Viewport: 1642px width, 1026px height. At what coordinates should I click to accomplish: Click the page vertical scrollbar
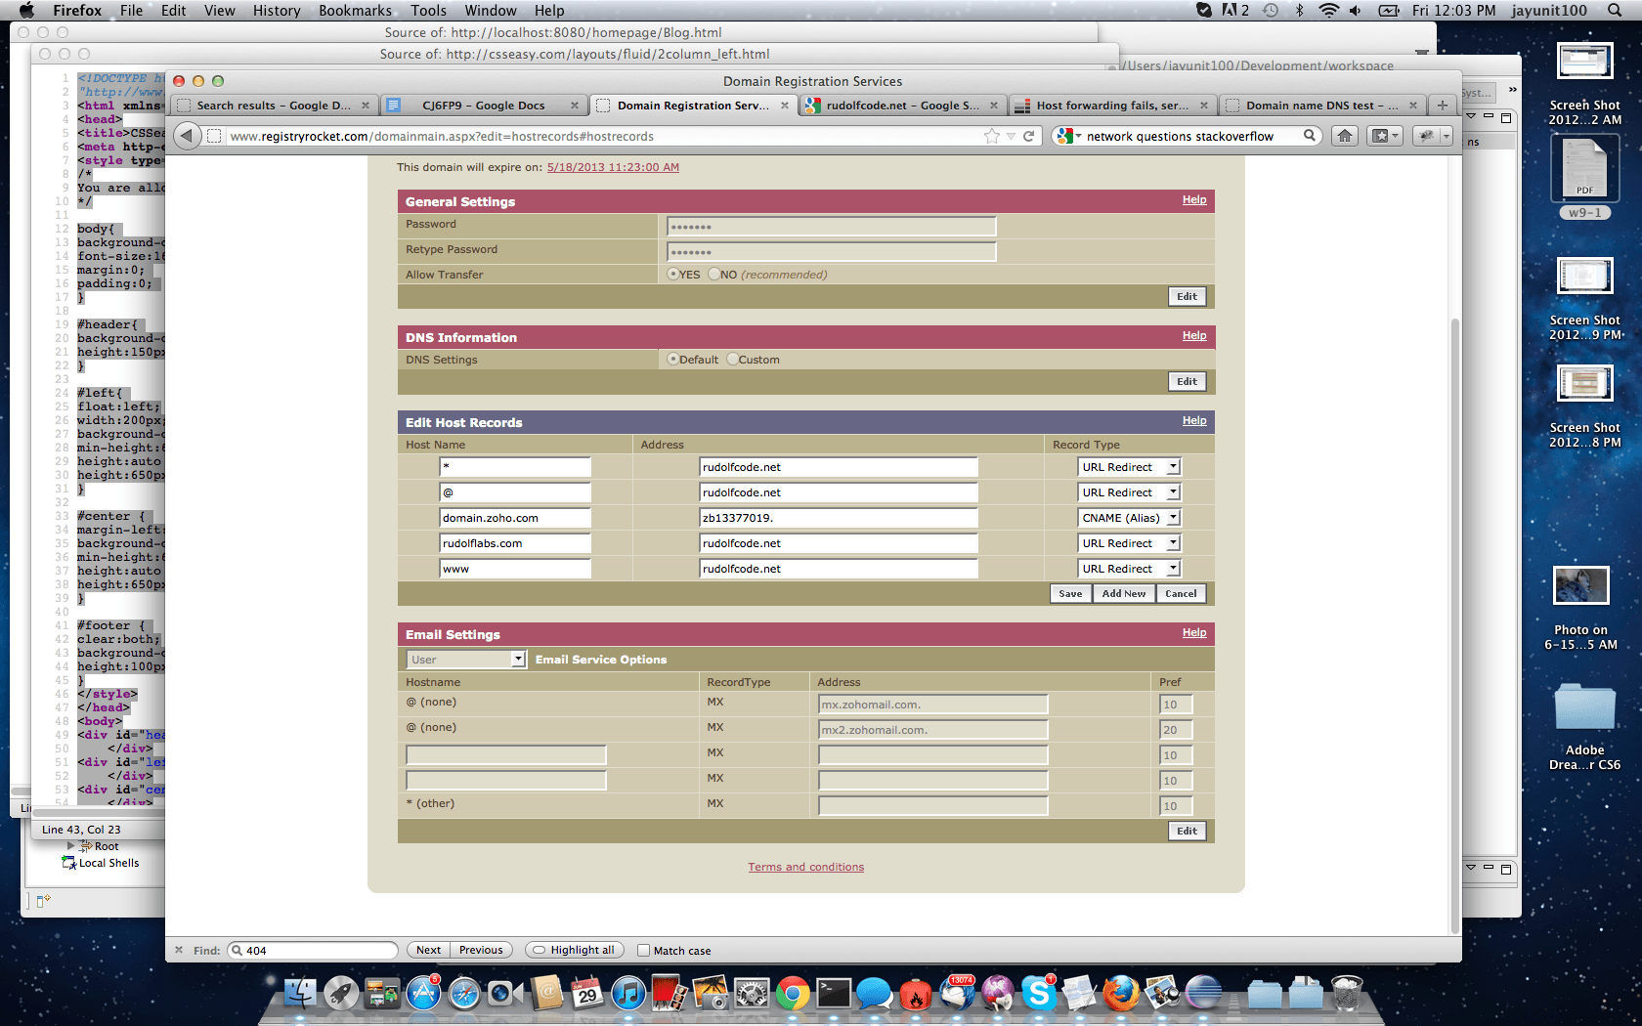(x=1454, y=625)
